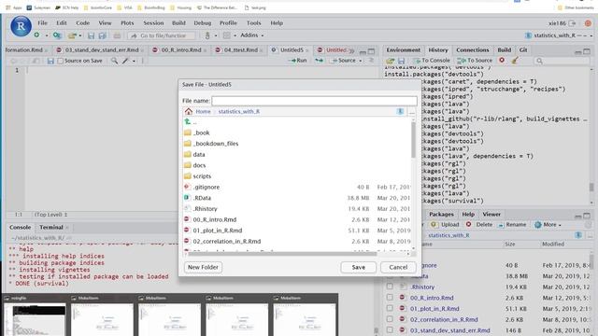Open the Session menu
The width and height of the screenshot is (598, 336).
pyautogui.click(x=153, y=22)
